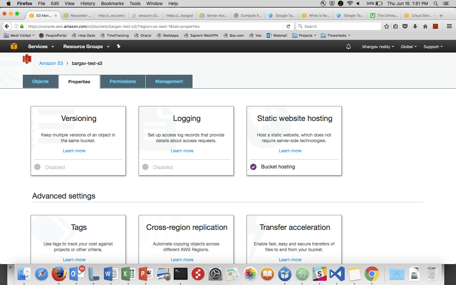The width and height of the screenshot is (456, 285).
Task: Open the History menu in menu bar
Action: click(88, 3)
